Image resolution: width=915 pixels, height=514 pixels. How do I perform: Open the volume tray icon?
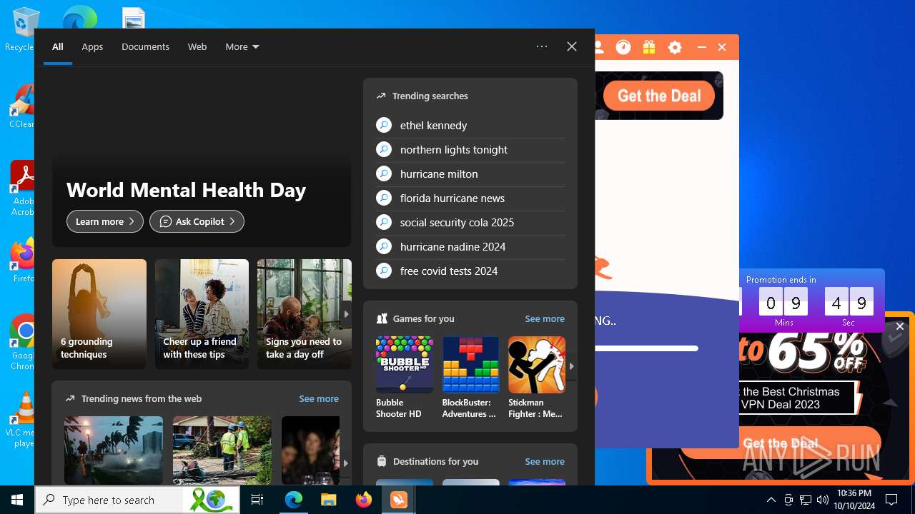[823, 500]
